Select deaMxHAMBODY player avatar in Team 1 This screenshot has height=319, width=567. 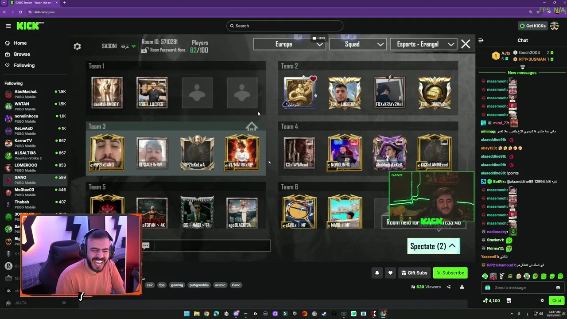(107, 93)
